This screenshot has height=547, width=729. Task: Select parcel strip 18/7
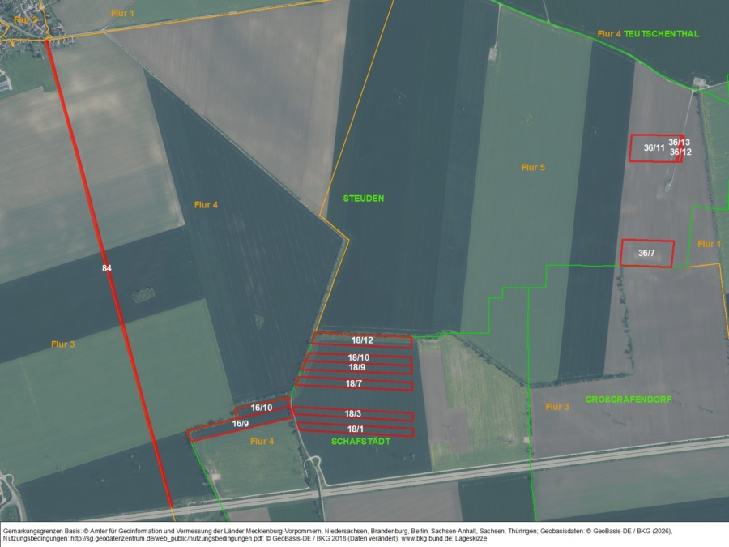(x=355, y=383)
